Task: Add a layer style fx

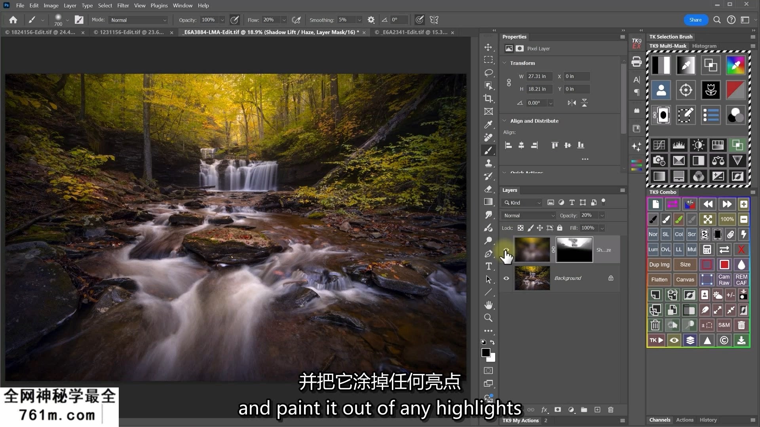Action: 544,410
